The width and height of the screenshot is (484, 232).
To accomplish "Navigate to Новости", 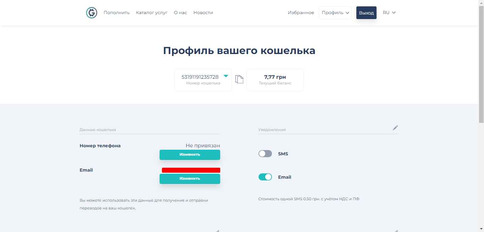I will point(203,13).
